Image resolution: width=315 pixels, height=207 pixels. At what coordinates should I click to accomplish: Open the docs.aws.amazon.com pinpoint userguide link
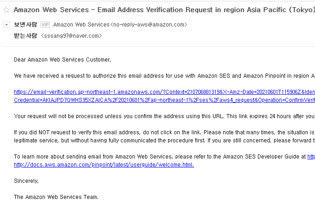tap(104, 165)
